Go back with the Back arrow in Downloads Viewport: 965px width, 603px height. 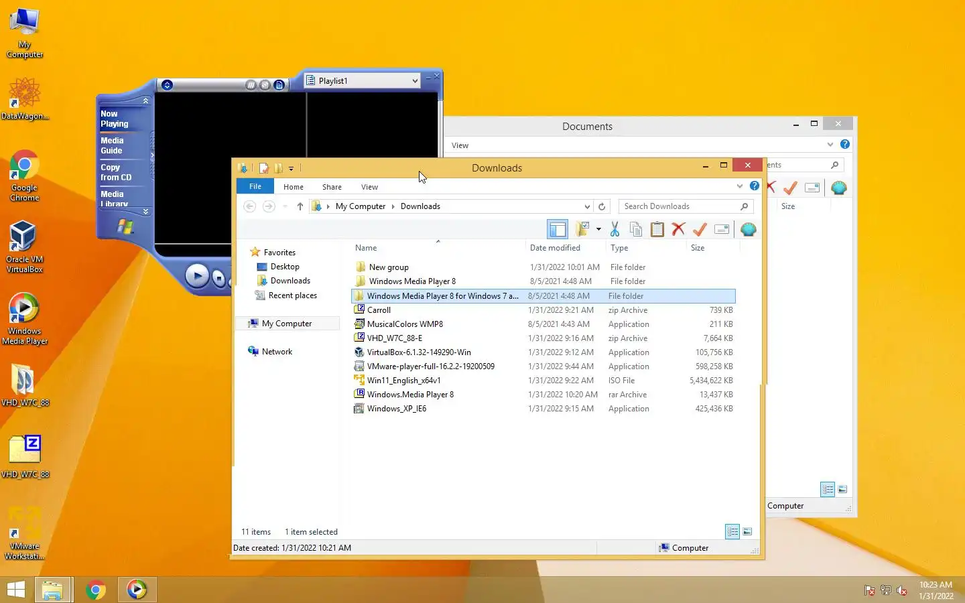pos(249,206)
